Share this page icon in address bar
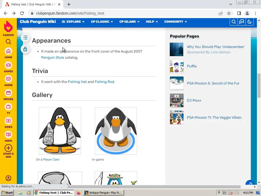The width and height of the screenshot is (261, 196). tap(221, 13)
